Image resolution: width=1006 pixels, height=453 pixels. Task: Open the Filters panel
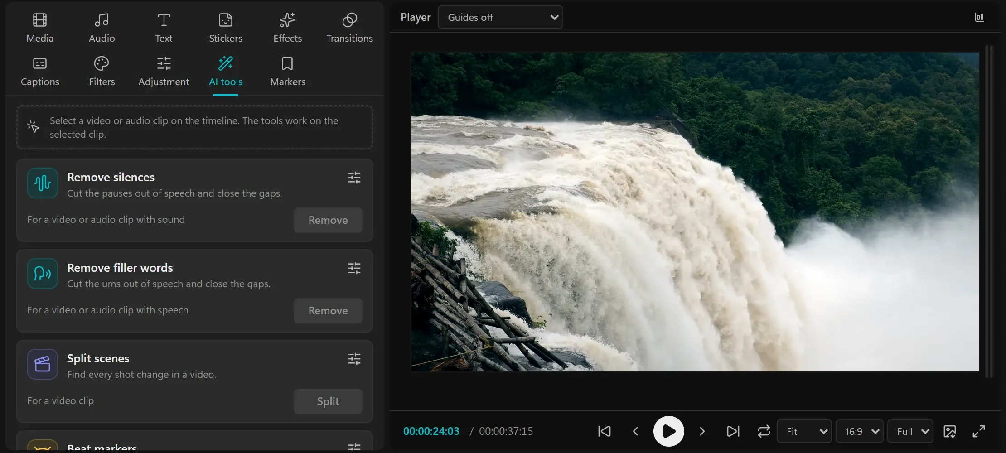point(102,71)
